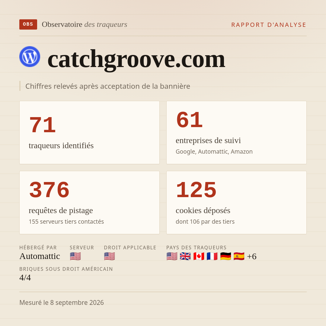
Task: Click the 376 requêtes de pistage number
Action: 49,190
